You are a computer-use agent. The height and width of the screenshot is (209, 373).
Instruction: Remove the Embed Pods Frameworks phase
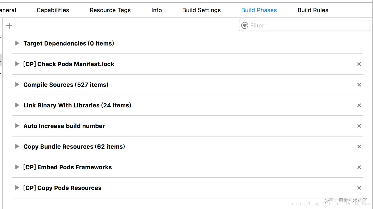click(359, 167)
